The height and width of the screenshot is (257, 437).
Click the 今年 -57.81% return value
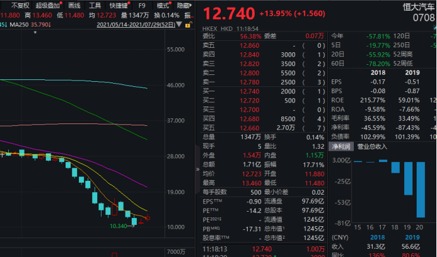point(378,36)
